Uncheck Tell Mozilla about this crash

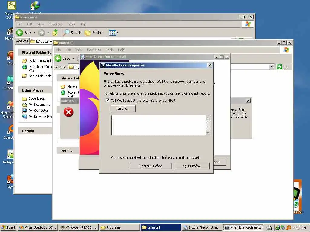(x=107, y=100)
